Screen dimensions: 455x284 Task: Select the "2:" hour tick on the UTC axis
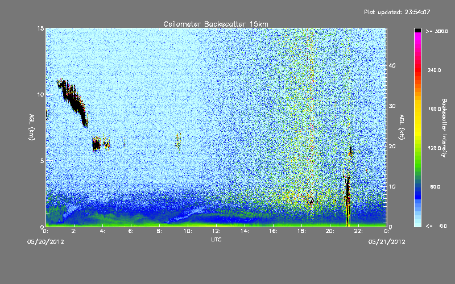75,231
